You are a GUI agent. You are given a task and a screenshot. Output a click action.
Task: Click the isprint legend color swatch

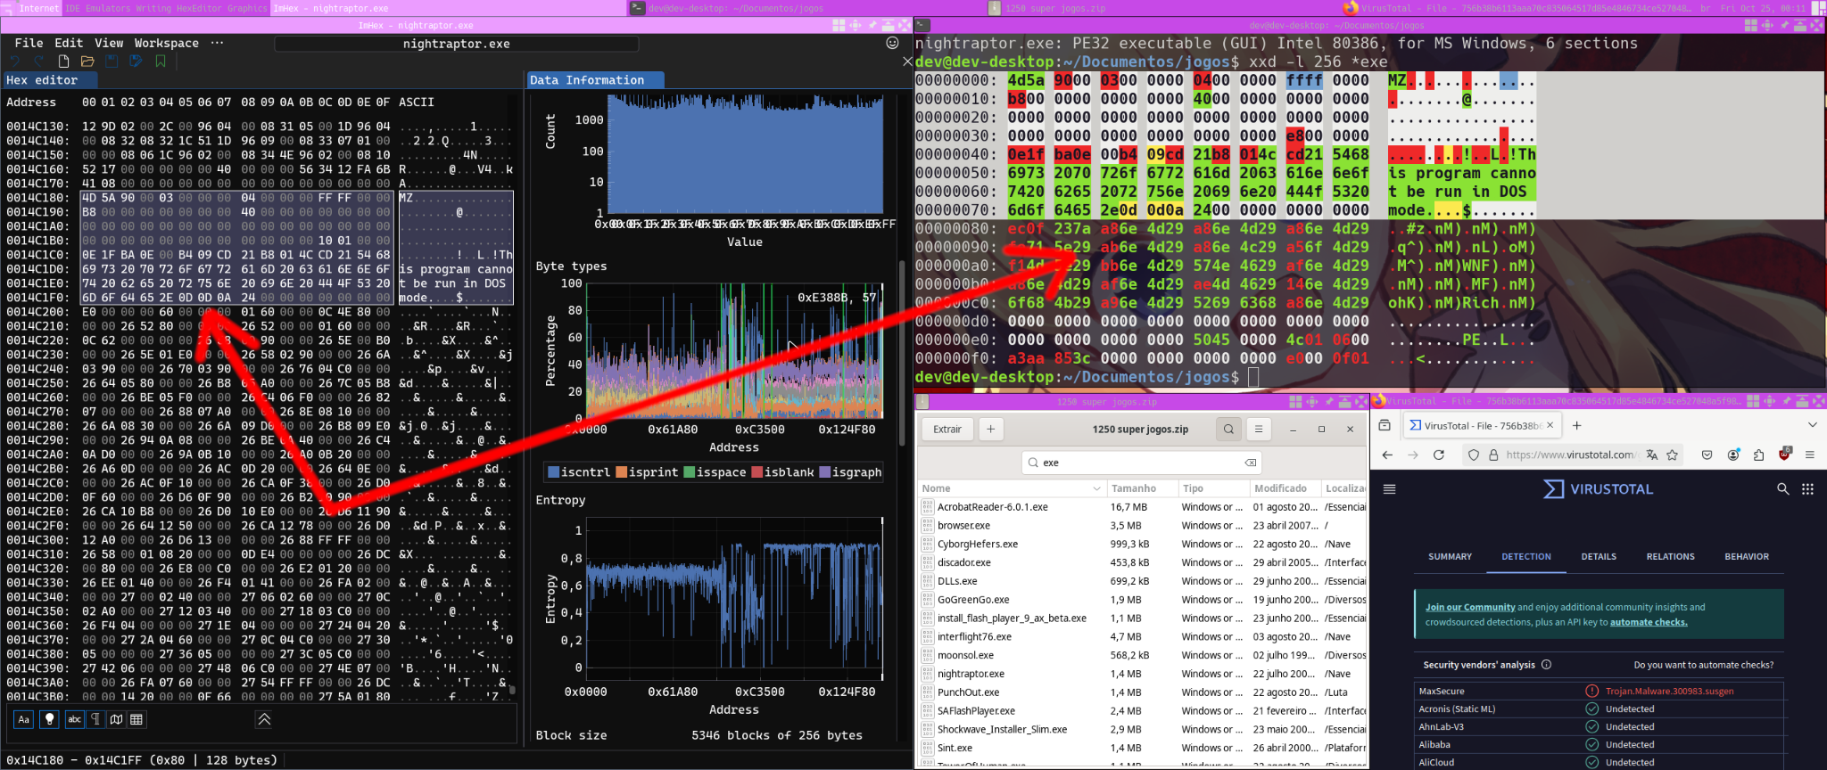(622, 472)
